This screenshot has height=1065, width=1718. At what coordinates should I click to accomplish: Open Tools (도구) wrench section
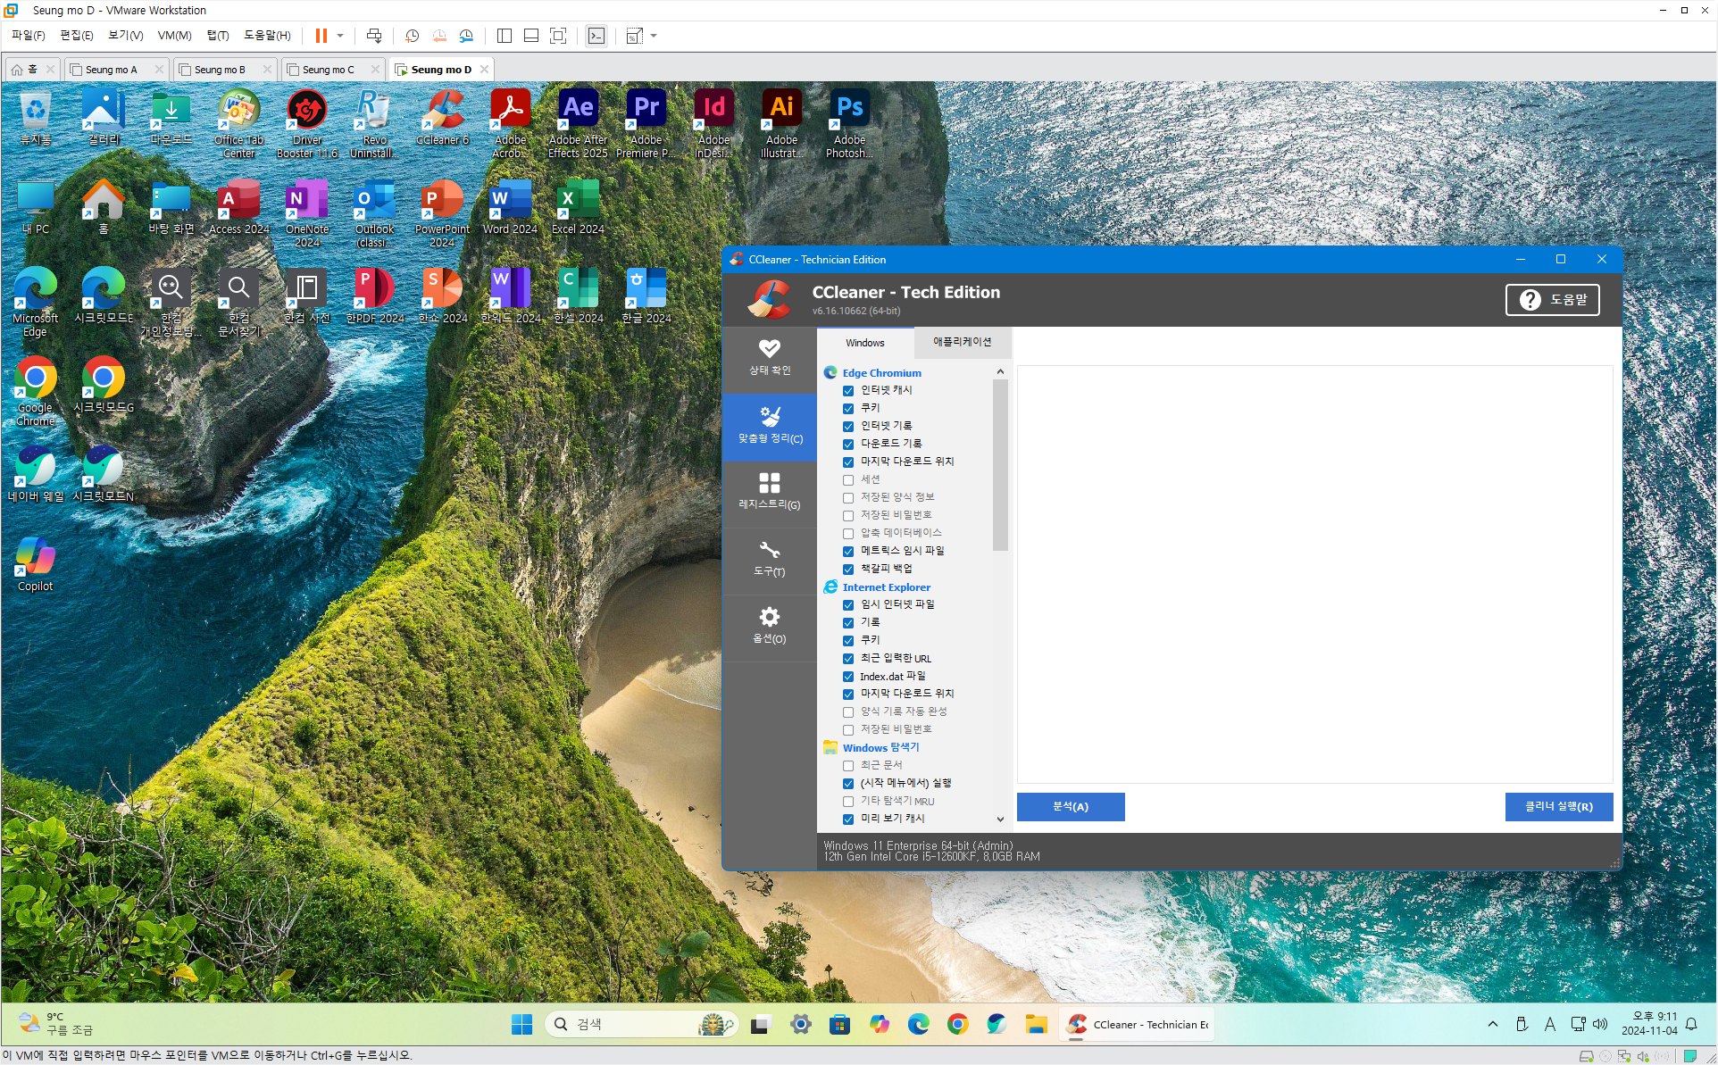(x=769, y=559)
